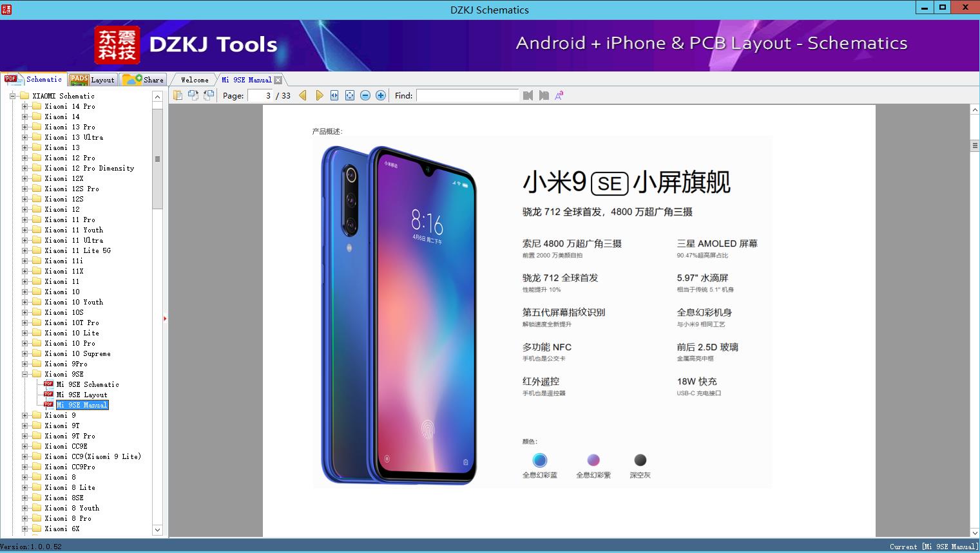The height and width of the screenshot is (553, 980).
Task: Zoom in with the plus icon
Action: tap(381, 95)
